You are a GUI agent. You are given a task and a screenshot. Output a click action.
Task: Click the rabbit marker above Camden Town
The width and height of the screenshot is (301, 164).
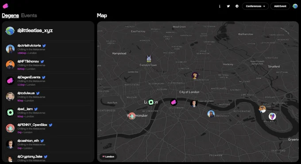tap(149, 59)
